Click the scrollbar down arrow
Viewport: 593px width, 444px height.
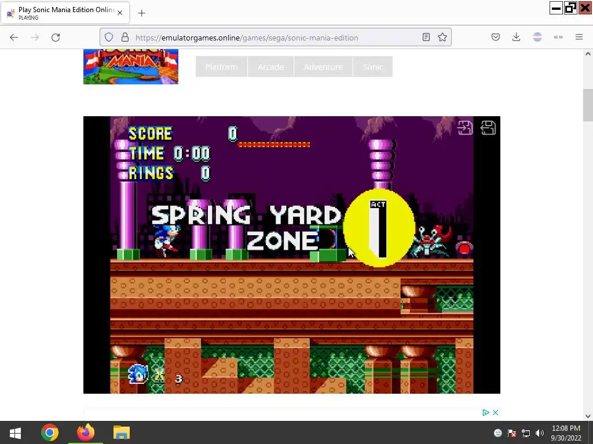[588, 416]
